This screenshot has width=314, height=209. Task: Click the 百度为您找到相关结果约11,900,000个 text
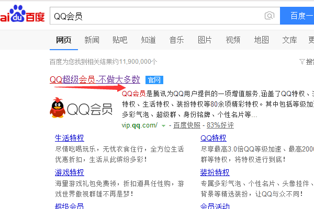103,62
